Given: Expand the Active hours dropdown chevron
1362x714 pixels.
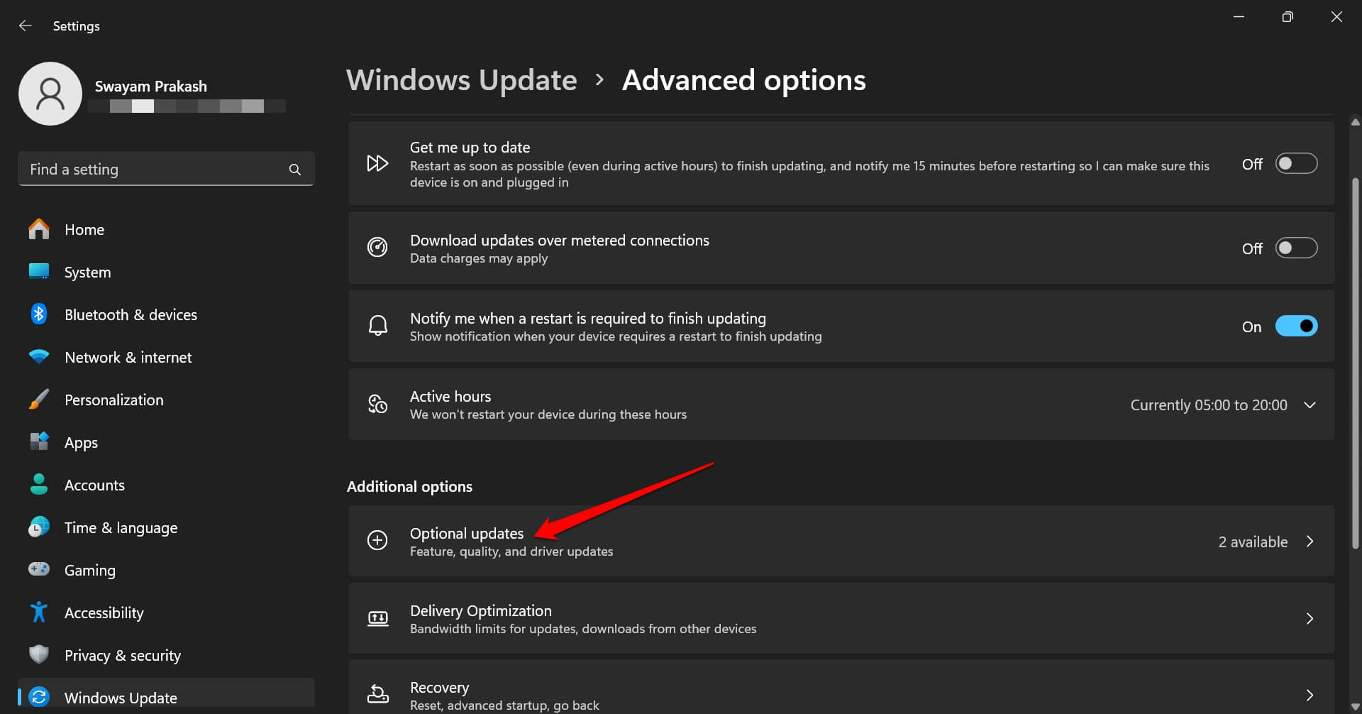Looking at the screenshot, I should tap(1310, 405).
